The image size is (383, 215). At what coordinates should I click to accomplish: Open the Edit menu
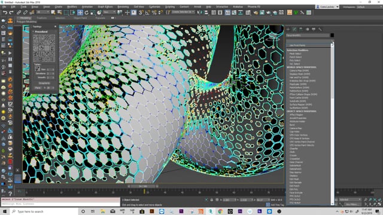tap(13, 7)
